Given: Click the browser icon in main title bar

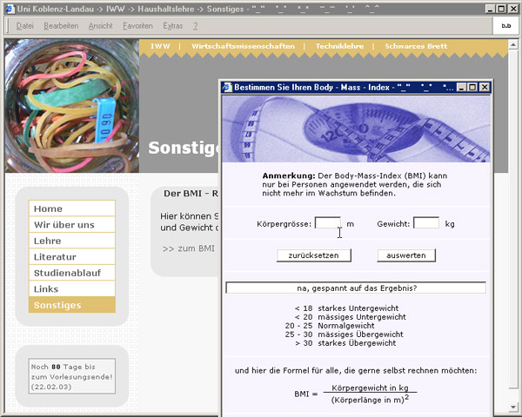Looking at the screenshot, I should tap(9, 8).
